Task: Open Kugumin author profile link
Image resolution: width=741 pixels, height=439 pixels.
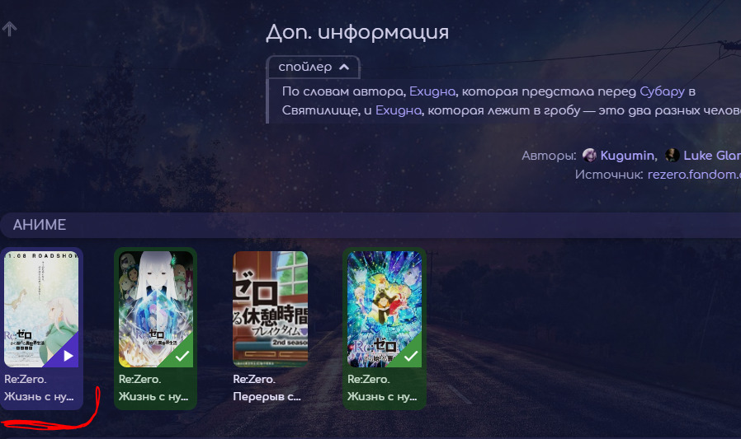Action: 628,155
